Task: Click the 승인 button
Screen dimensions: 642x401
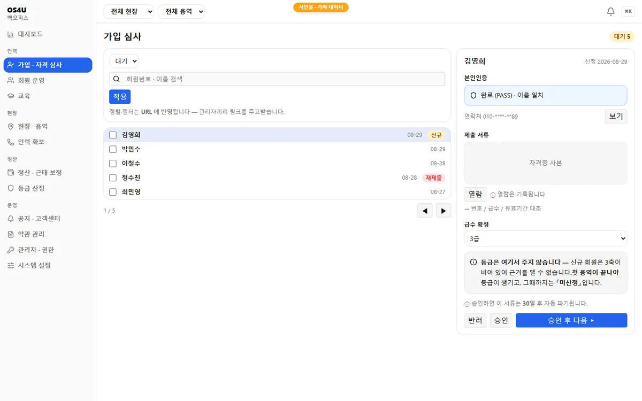Action: coord(501,320)
